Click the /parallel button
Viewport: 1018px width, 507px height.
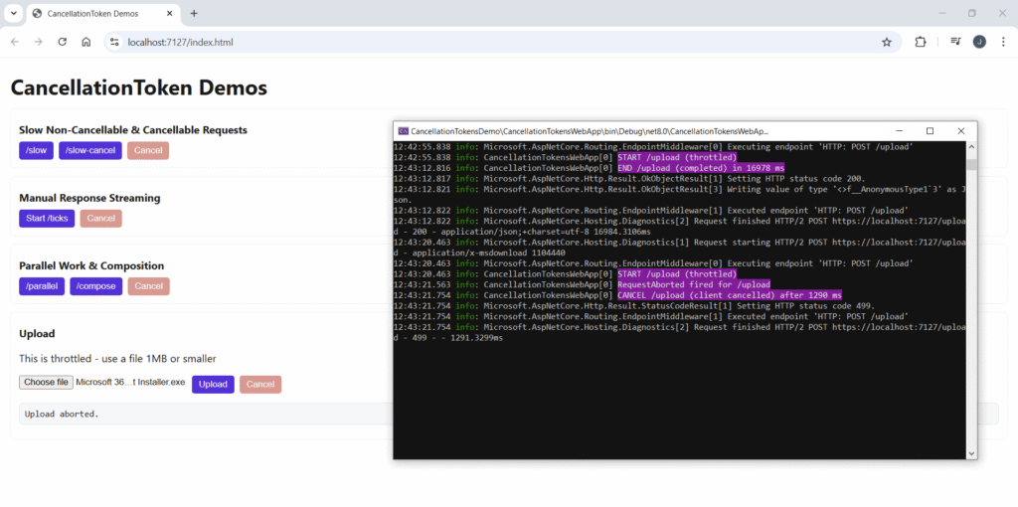[x=42, y=286]
